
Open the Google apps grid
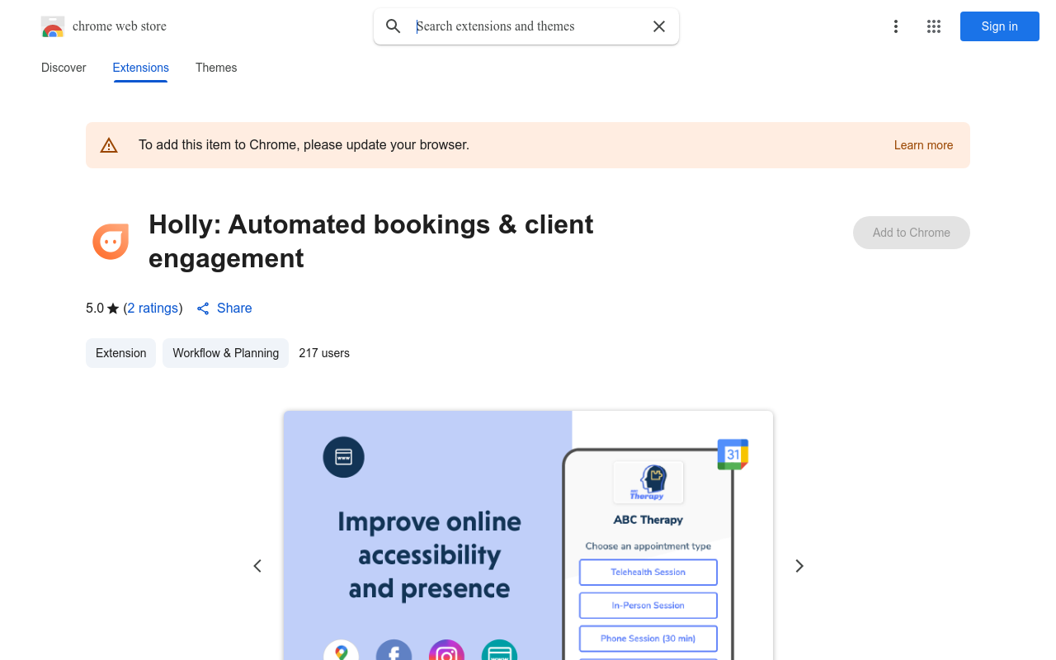click(934, 26)
